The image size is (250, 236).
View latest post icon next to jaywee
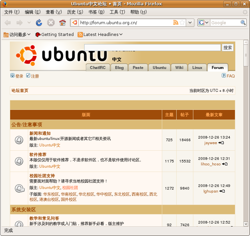tap(221, 143)
